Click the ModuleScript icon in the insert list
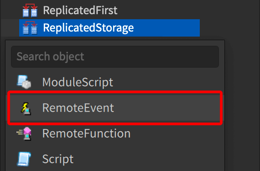 click(x=24, y=82)
